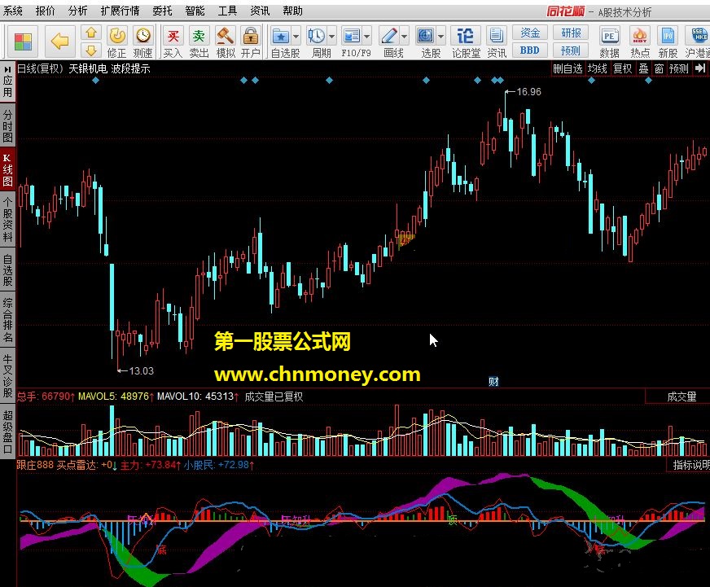Click the arrow icon right of 预测
Viewport: 710px width, 587px height.
click(700, 68)
